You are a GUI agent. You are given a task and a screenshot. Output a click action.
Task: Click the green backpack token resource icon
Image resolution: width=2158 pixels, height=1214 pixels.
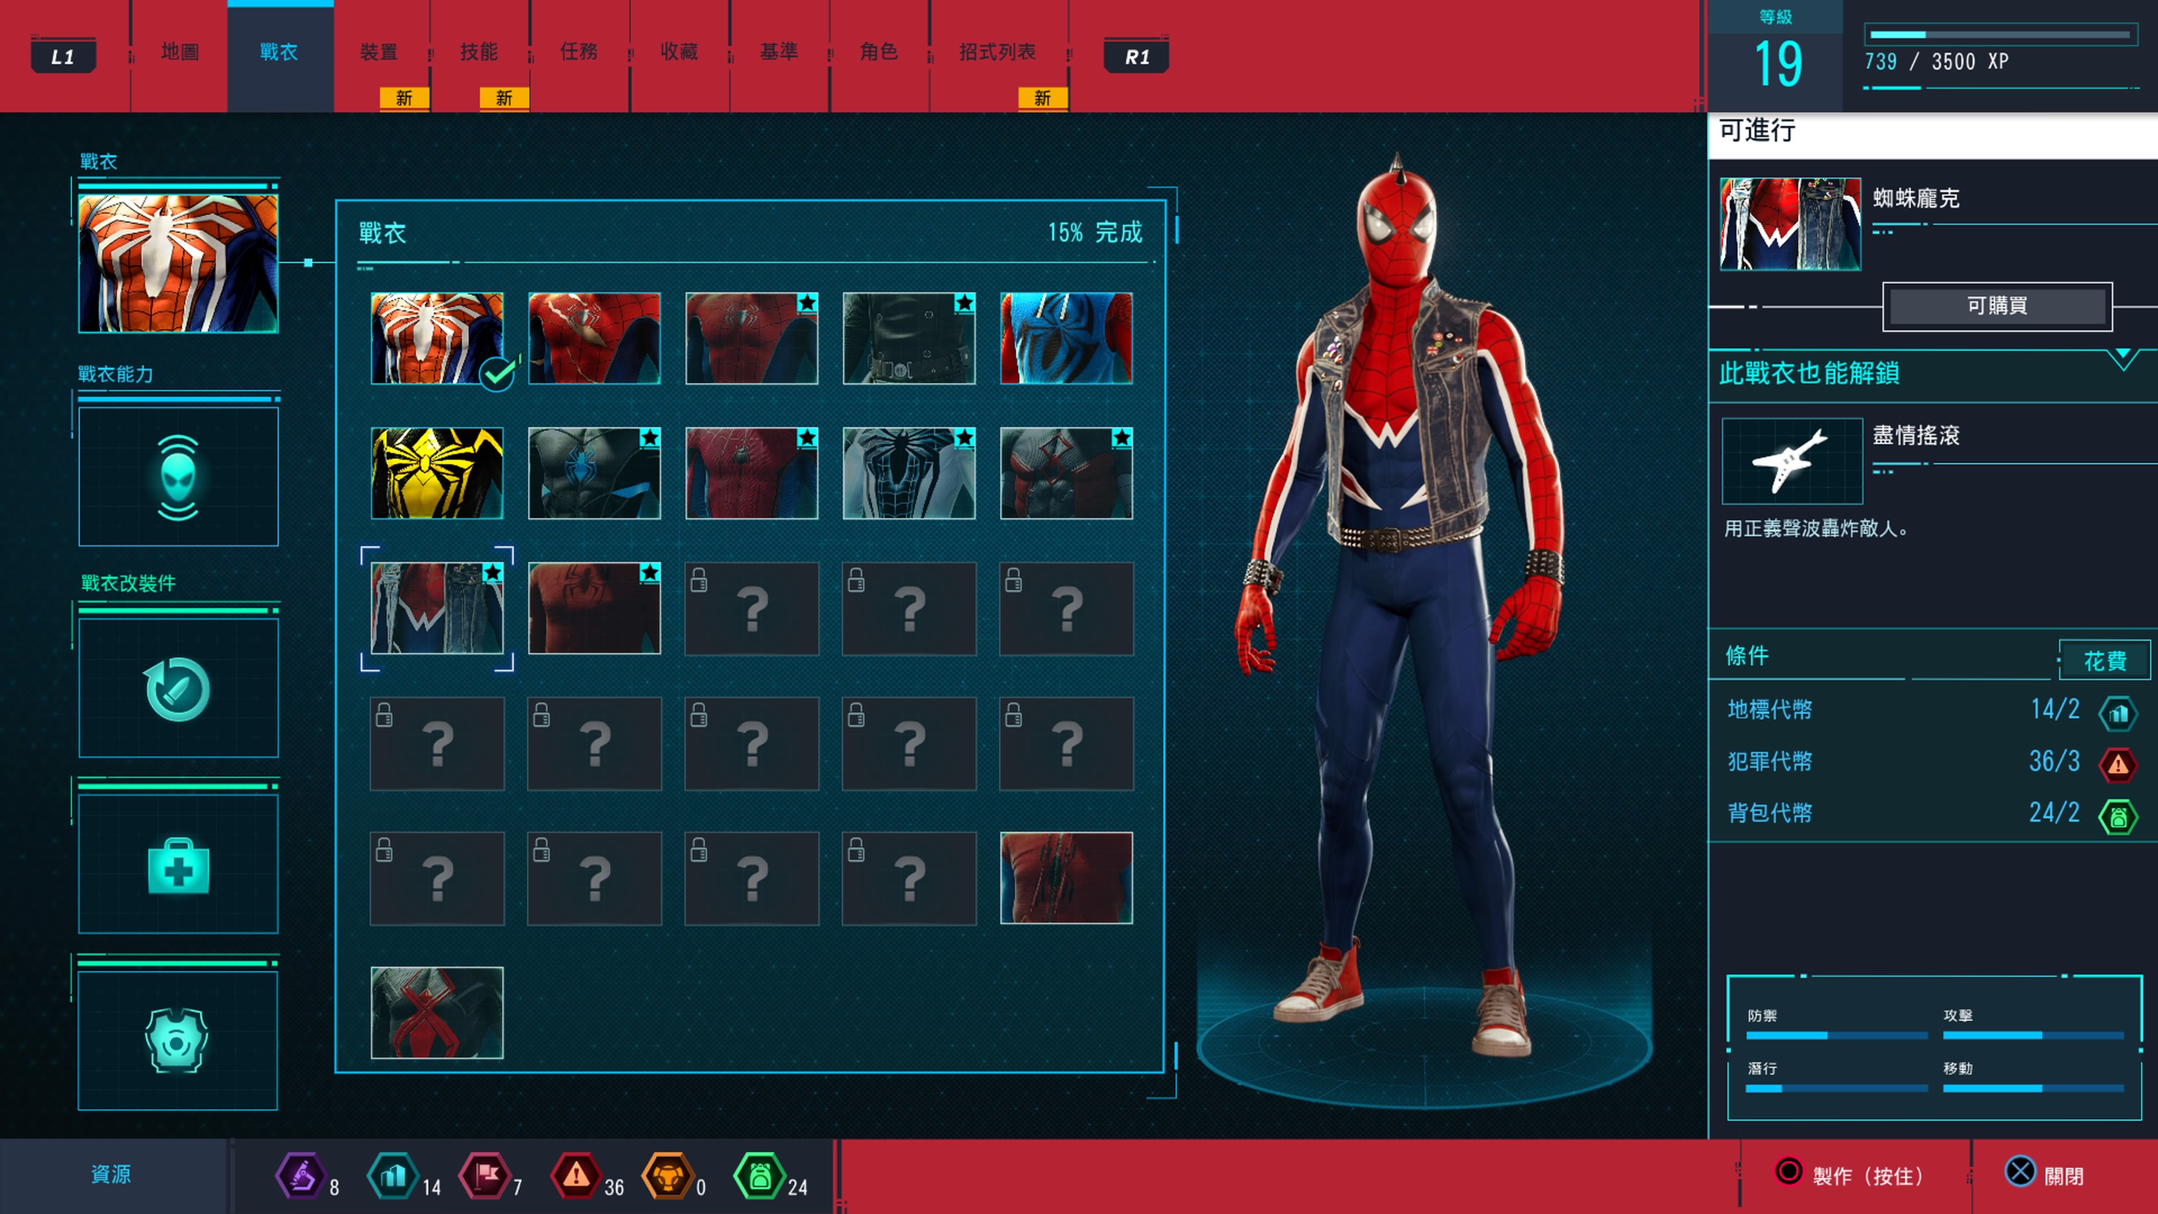759,1176
